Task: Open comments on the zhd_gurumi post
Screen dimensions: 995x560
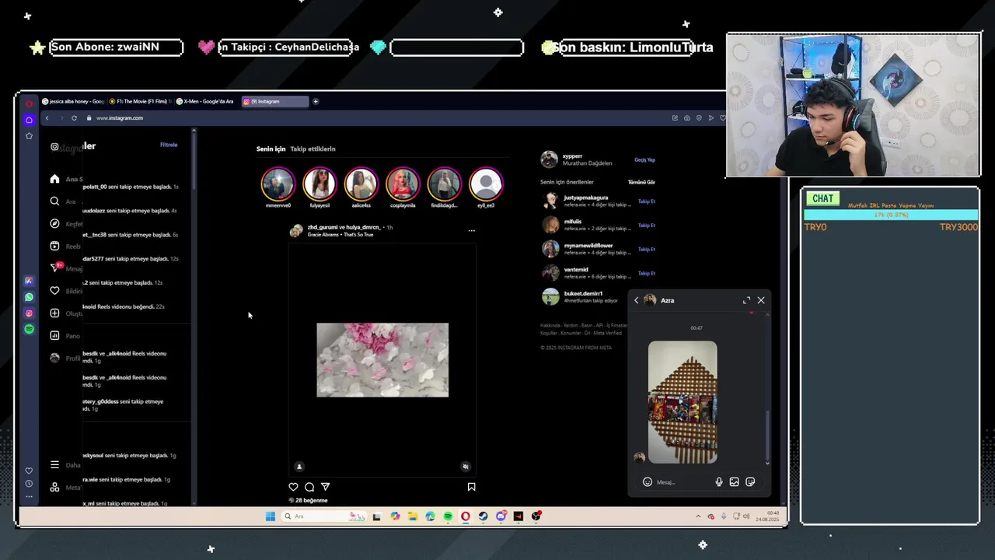Action: click(x=309, y=487)
